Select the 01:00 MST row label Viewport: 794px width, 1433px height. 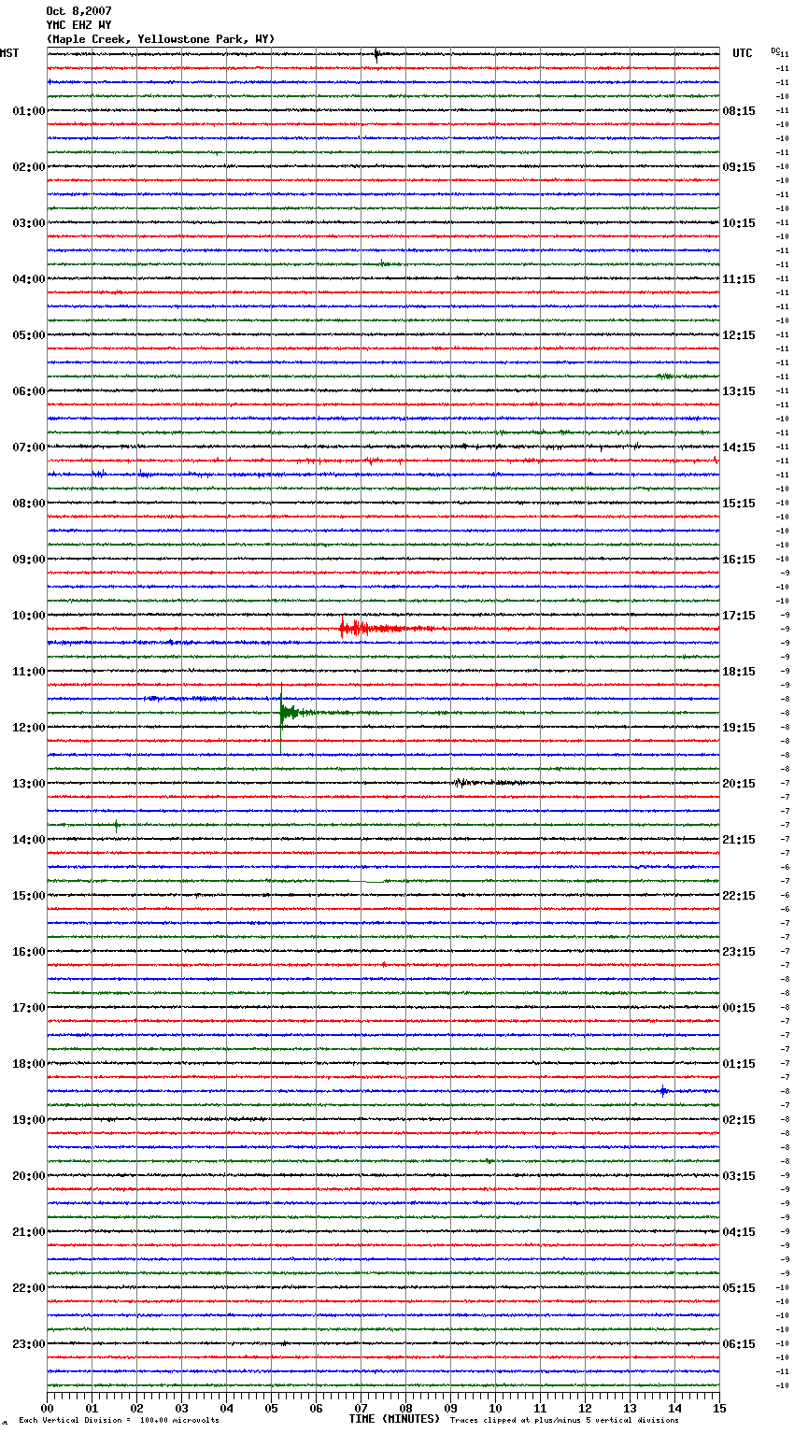29,111
